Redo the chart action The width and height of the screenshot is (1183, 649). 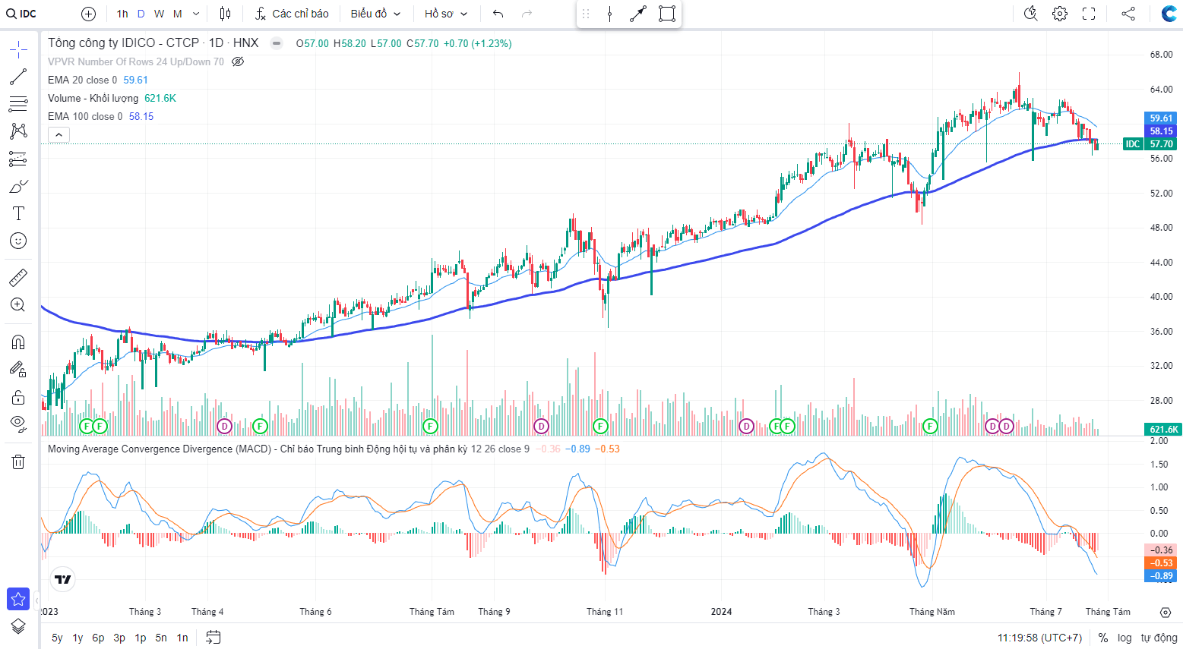click(527, 14)
